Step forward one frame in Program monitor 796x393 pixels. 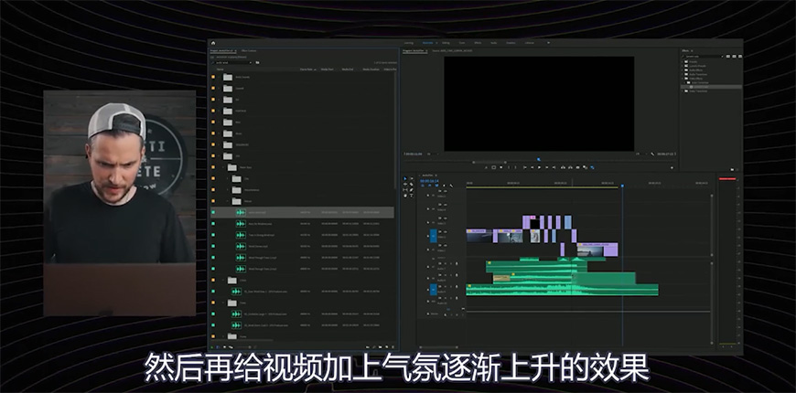pos(547,167)
